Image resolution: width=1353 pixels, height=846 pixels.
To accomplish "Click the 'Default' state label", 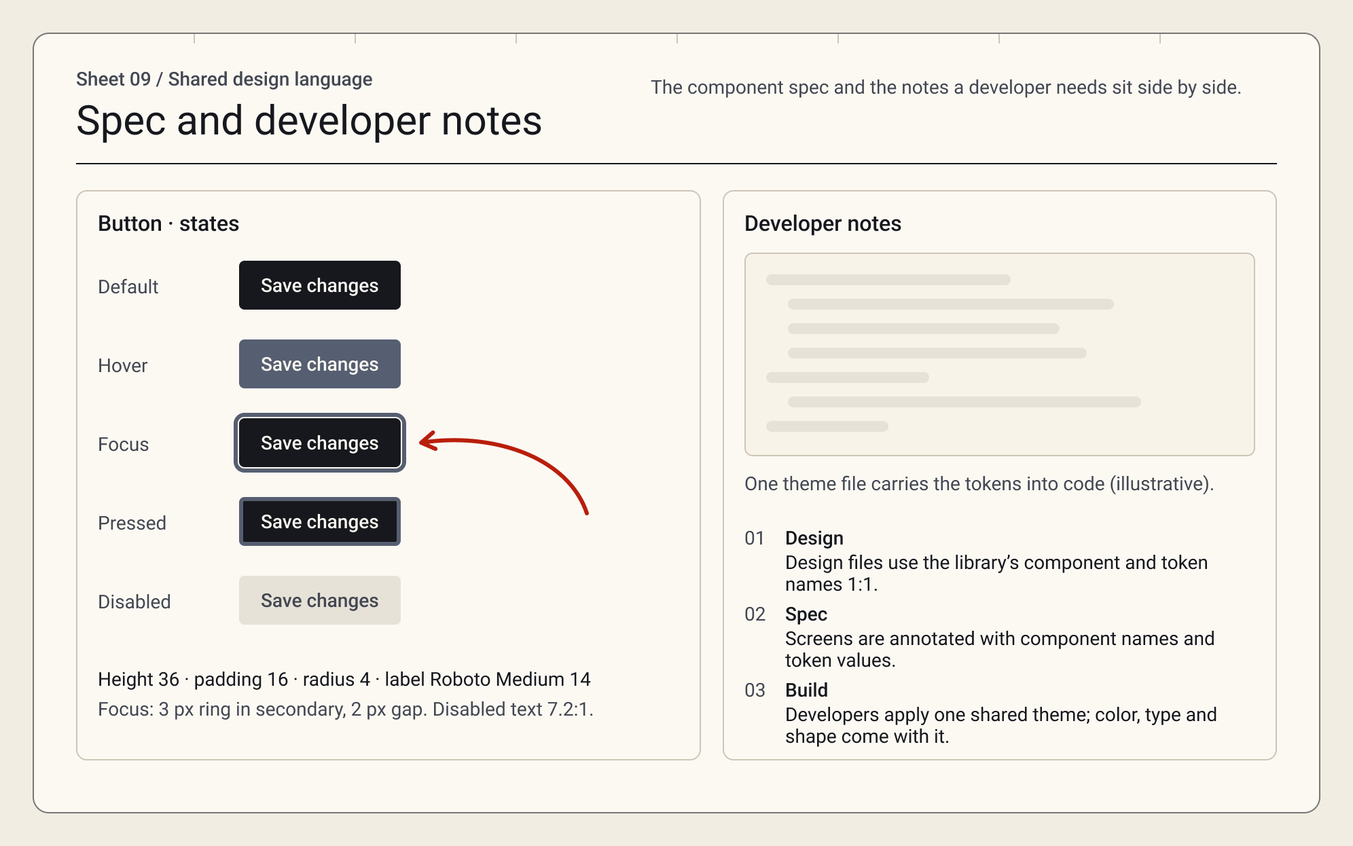I will click(128, 287).
